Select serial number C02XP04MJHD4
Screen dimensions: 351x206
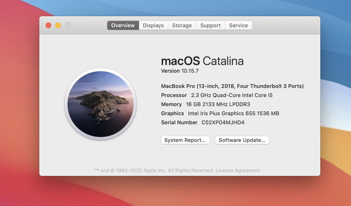point(223,122)
